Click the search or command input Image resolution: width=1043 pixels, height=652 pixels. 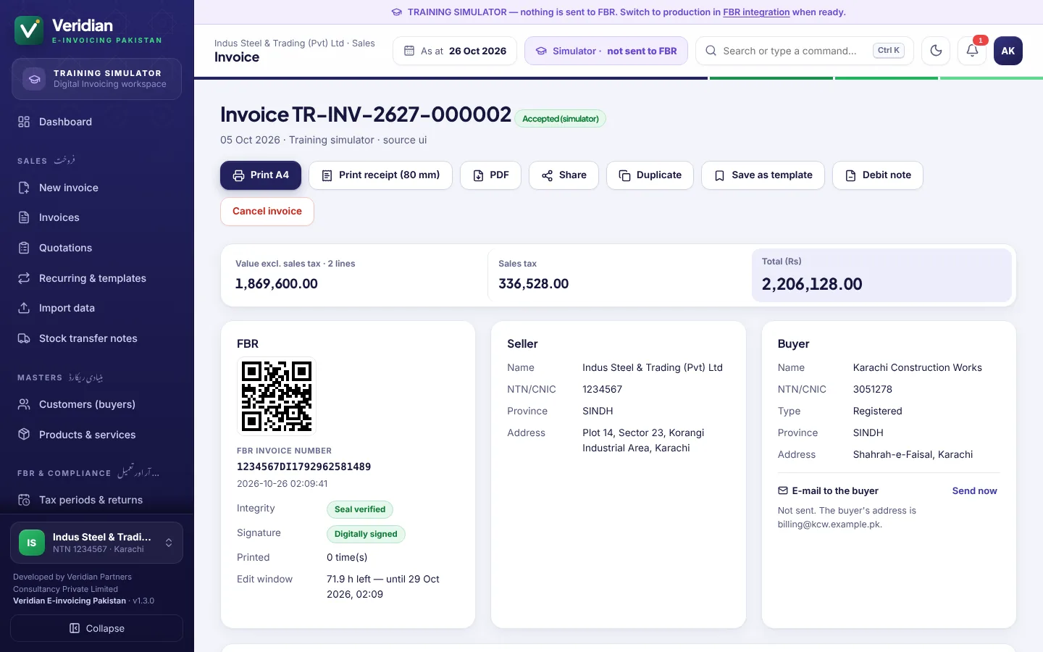805,51
